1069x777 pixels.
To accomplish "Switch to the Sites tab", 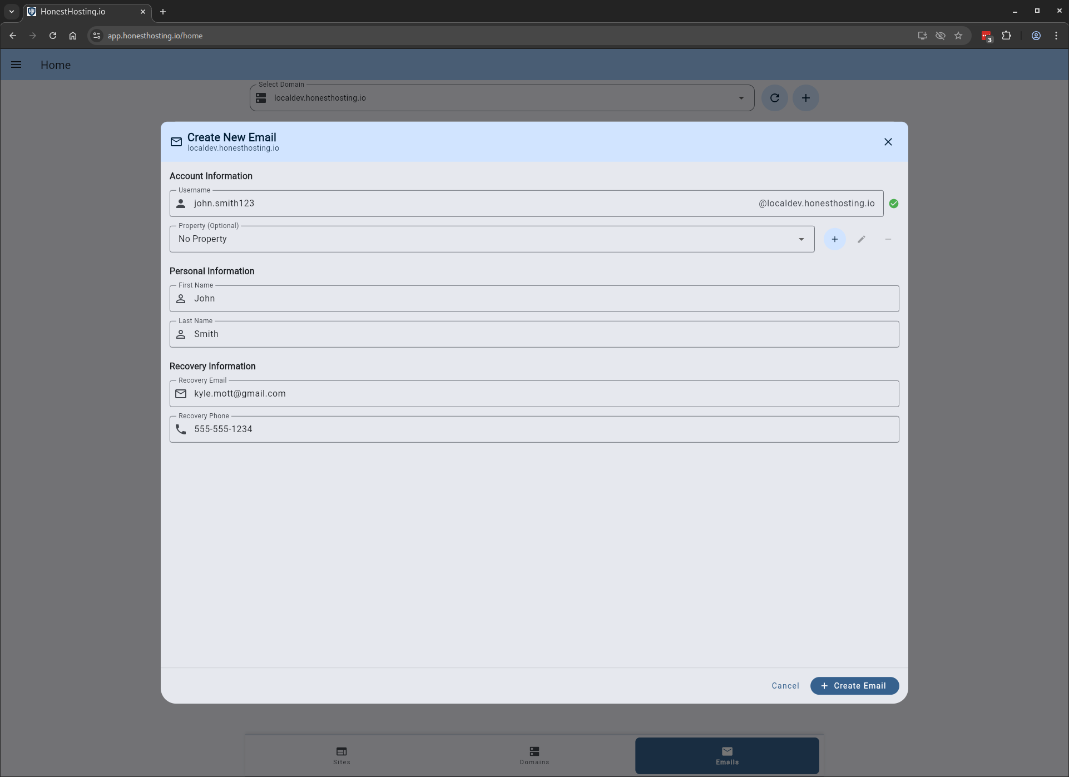I will pyautogui.click(x=342, y=755).
